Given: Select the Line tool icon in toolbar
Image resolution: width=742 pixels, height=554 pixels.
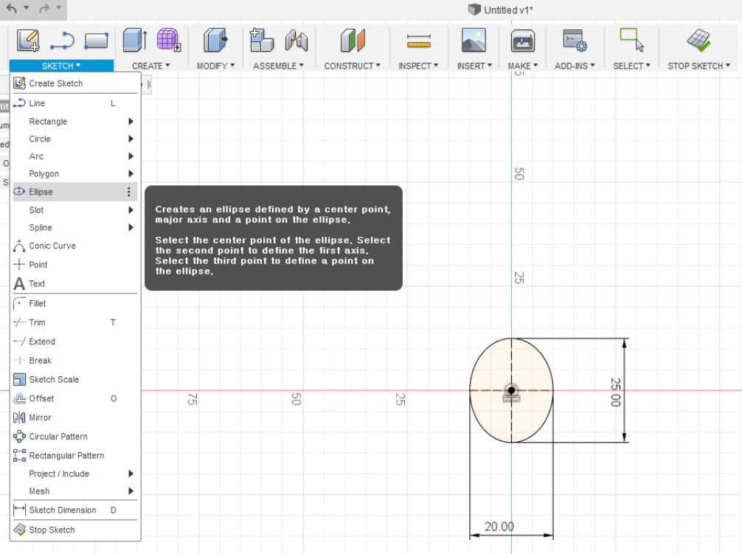Looking at the screenshot, I should pos(63,40).
